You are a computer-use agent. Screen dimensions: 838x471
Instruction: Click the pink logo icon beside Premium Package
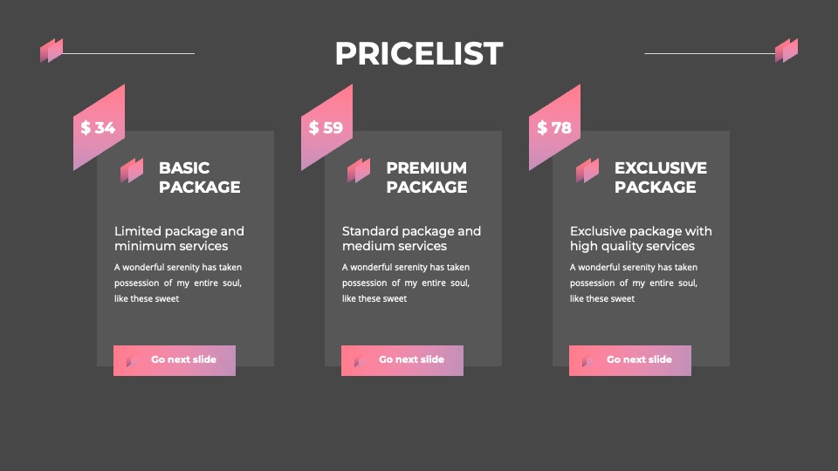click(x=359, y=170)
